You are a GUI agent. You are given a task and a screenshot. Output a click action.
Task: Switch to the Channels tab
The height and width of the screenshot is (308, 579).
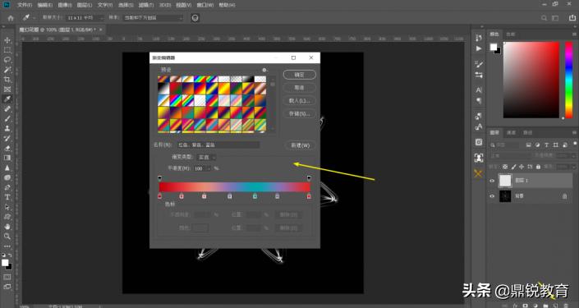click(511, 132)
